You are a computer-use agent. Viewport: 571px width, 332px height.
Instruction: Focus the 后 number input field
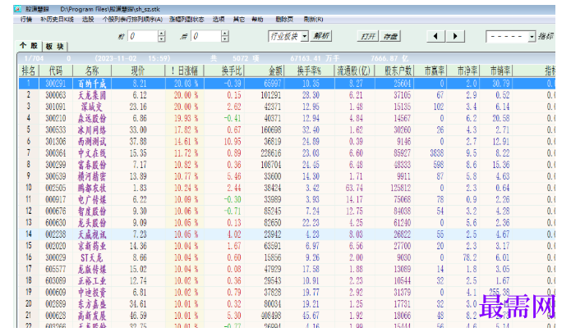pos(206,36)
